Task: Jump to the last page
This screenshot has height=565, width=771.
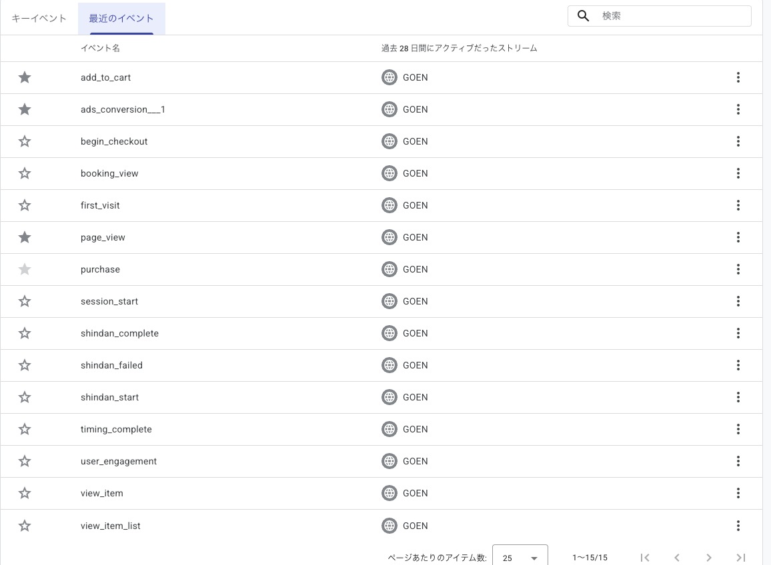Action: coord(740,558)
